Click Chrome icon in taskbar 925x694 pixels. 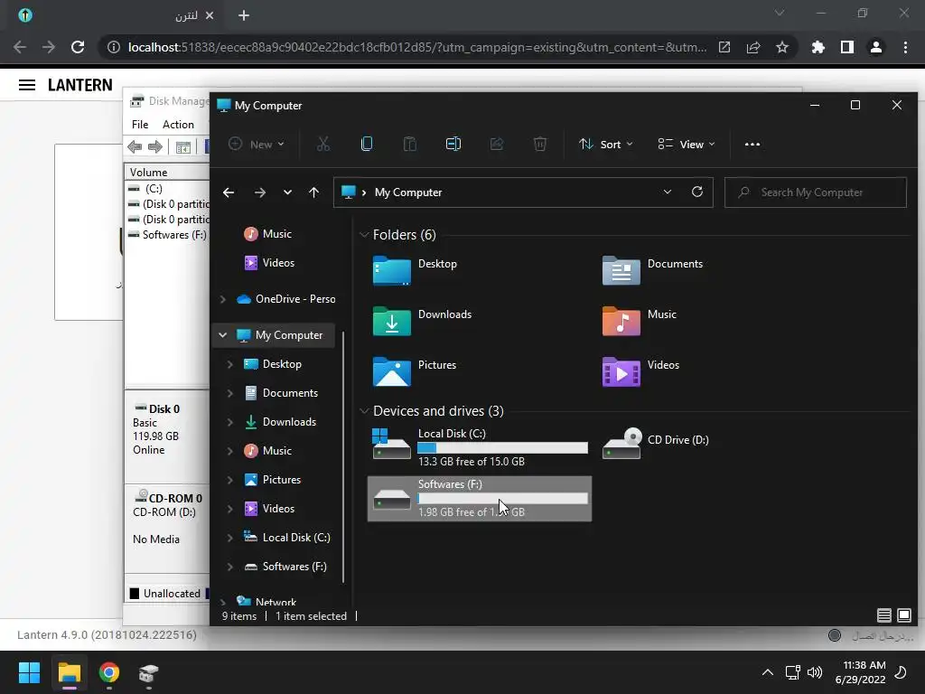[x=108, y=672]
